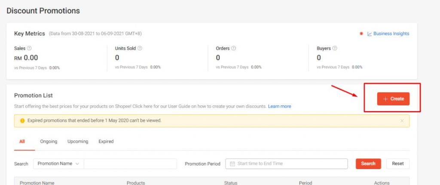Click the Orders info question icon
Image resolution: width=440 pixels, height=185 pixels.
tap(233, 49)
